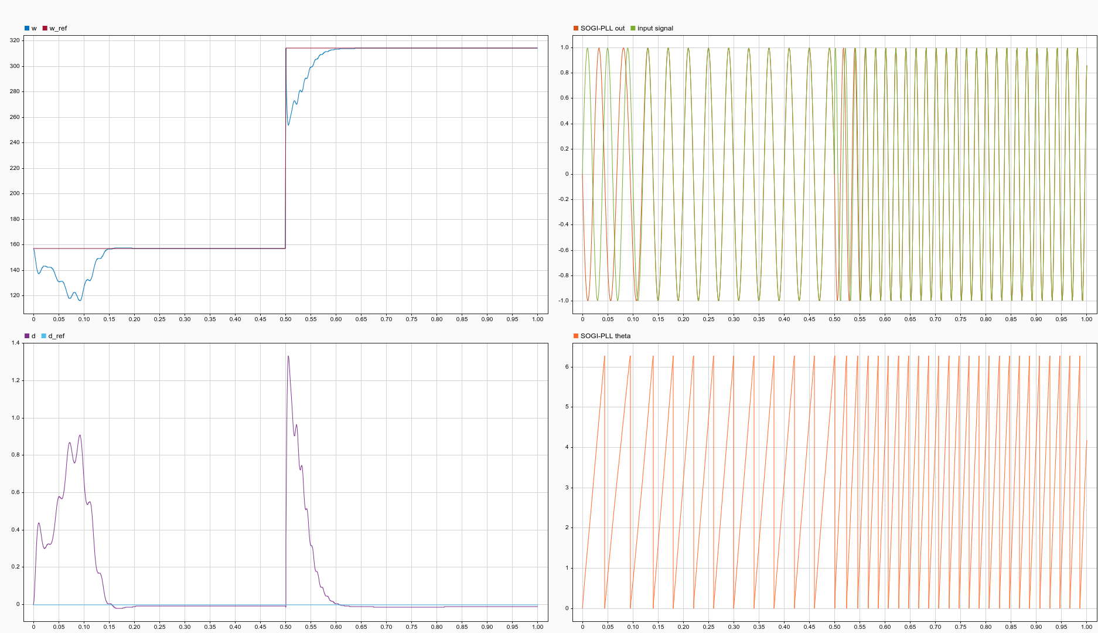1098x633 pixels.
Task: Click the 6 y-axis tick in theta plot
Action: 567,367
